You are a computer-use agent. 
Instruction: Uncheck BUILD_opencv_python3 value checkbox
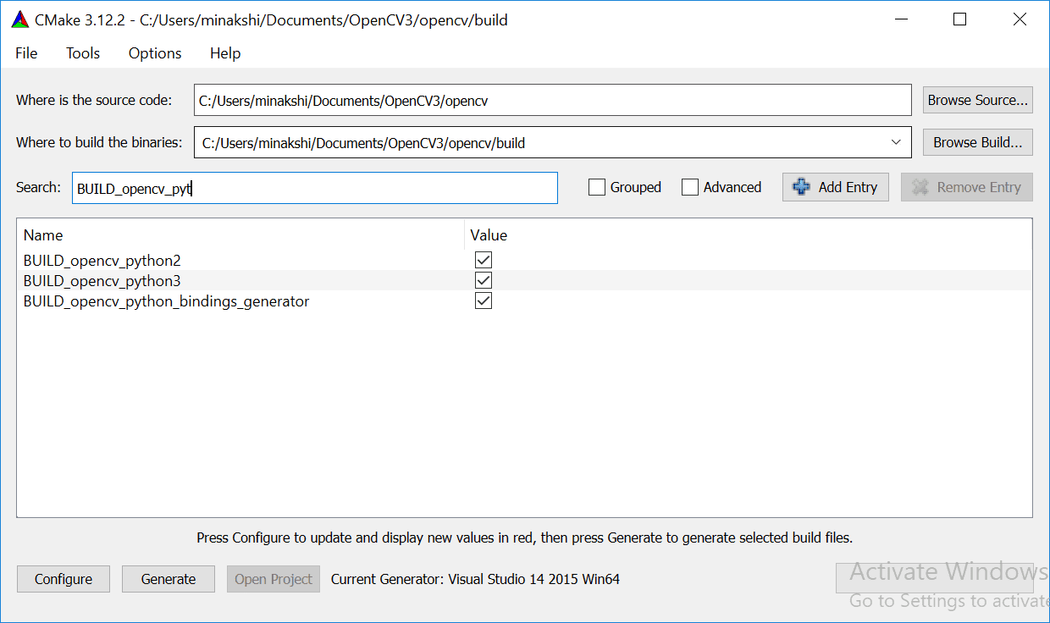(484, 280)
